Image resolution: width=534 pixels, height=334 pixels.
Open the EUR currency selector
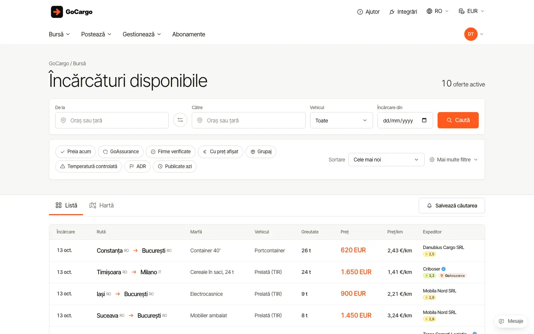click(471, 11)
